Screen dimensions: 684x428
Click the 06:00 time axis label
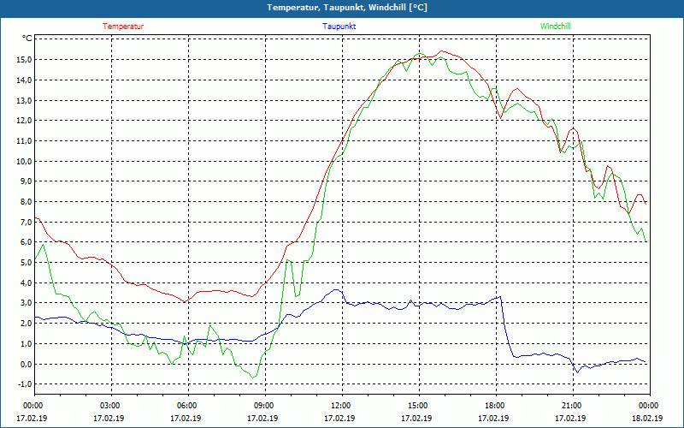[x=188, y=406]
